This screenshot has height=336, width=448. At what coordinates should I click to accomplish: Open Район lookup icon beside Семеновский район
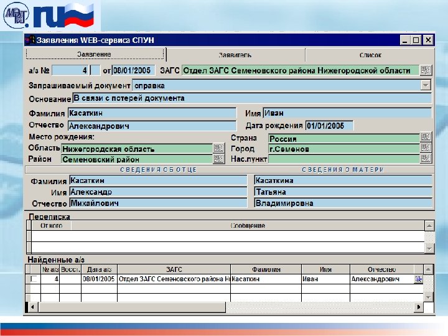tap(219, 159)
